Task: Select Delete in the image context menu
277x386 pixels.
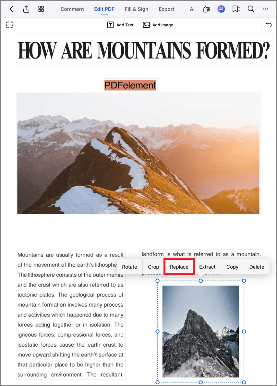Action: click(257, 267)
